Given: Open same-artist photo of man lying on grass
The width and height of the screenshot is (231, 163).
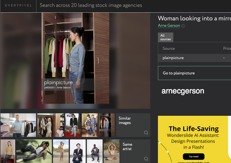Looking at the screenshot, I should click(x=34, y=151).
